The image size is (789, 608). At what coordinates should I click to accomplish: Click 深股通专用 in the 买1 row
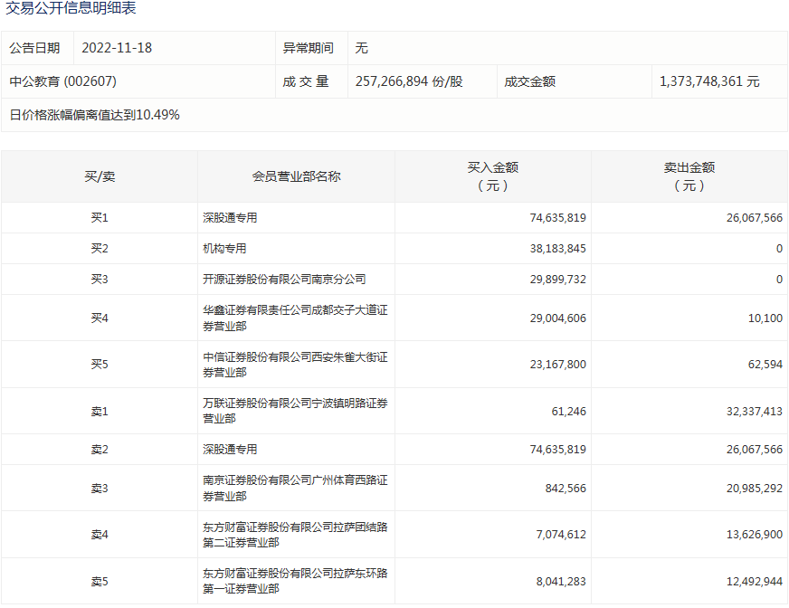pos(230,217)
